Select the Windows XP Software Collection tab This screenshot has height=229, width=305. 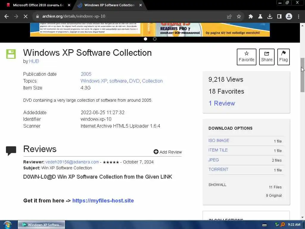[x=109, y=5]
